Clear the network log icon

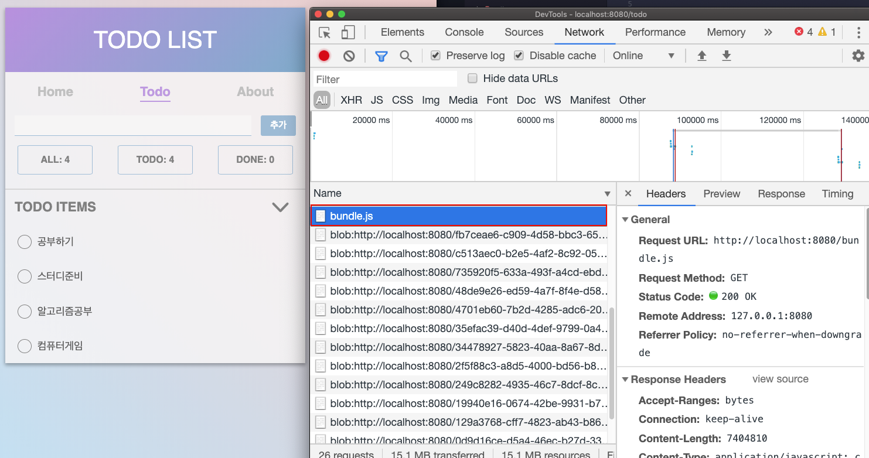(349, 56)
